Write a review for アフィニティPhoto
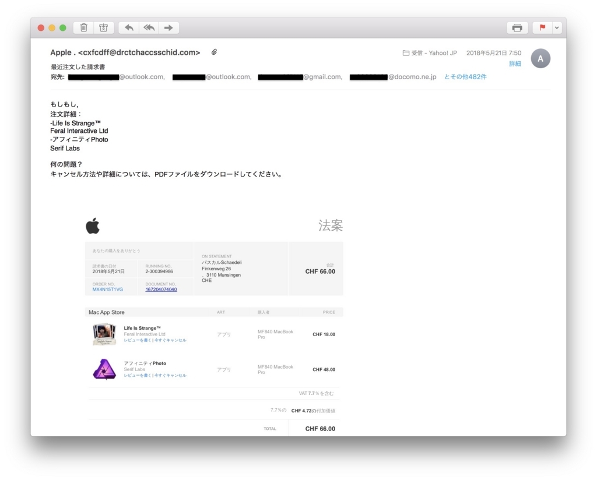Viewport: 597px width, 480px height. [x=138, y=375]
